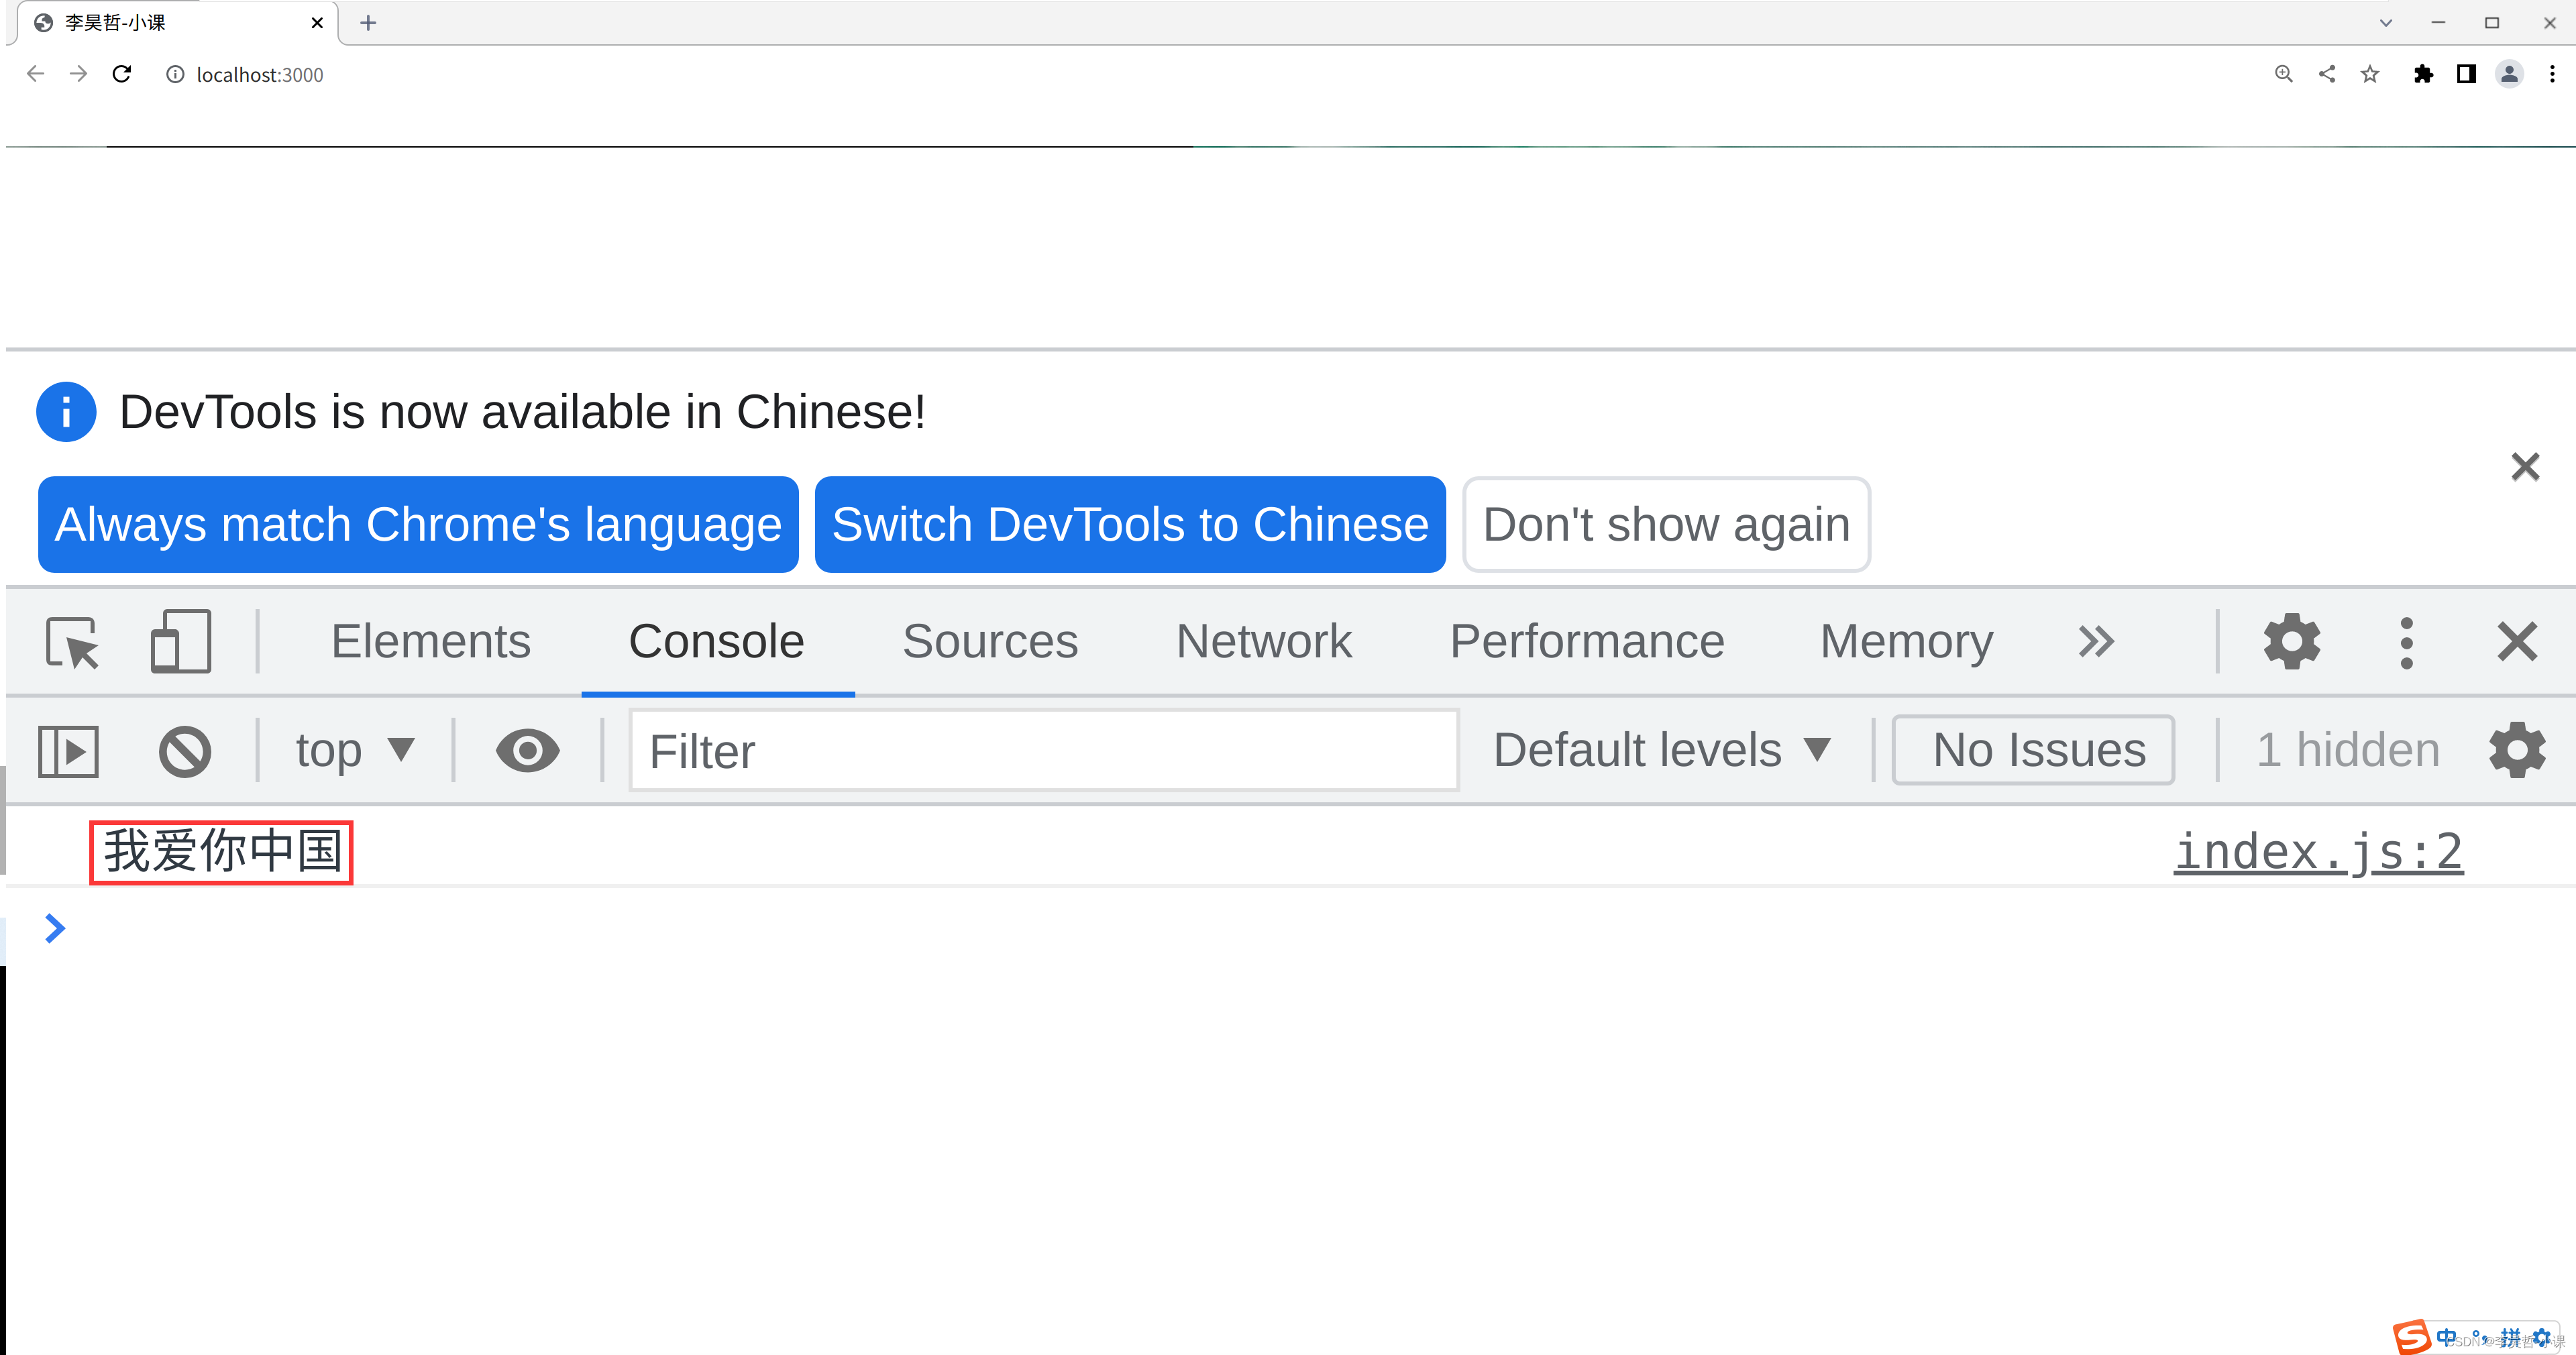Switch to the Elements tab
Screen dimensions: 2576x1355
pyautogui.click(x=431, y=641)
